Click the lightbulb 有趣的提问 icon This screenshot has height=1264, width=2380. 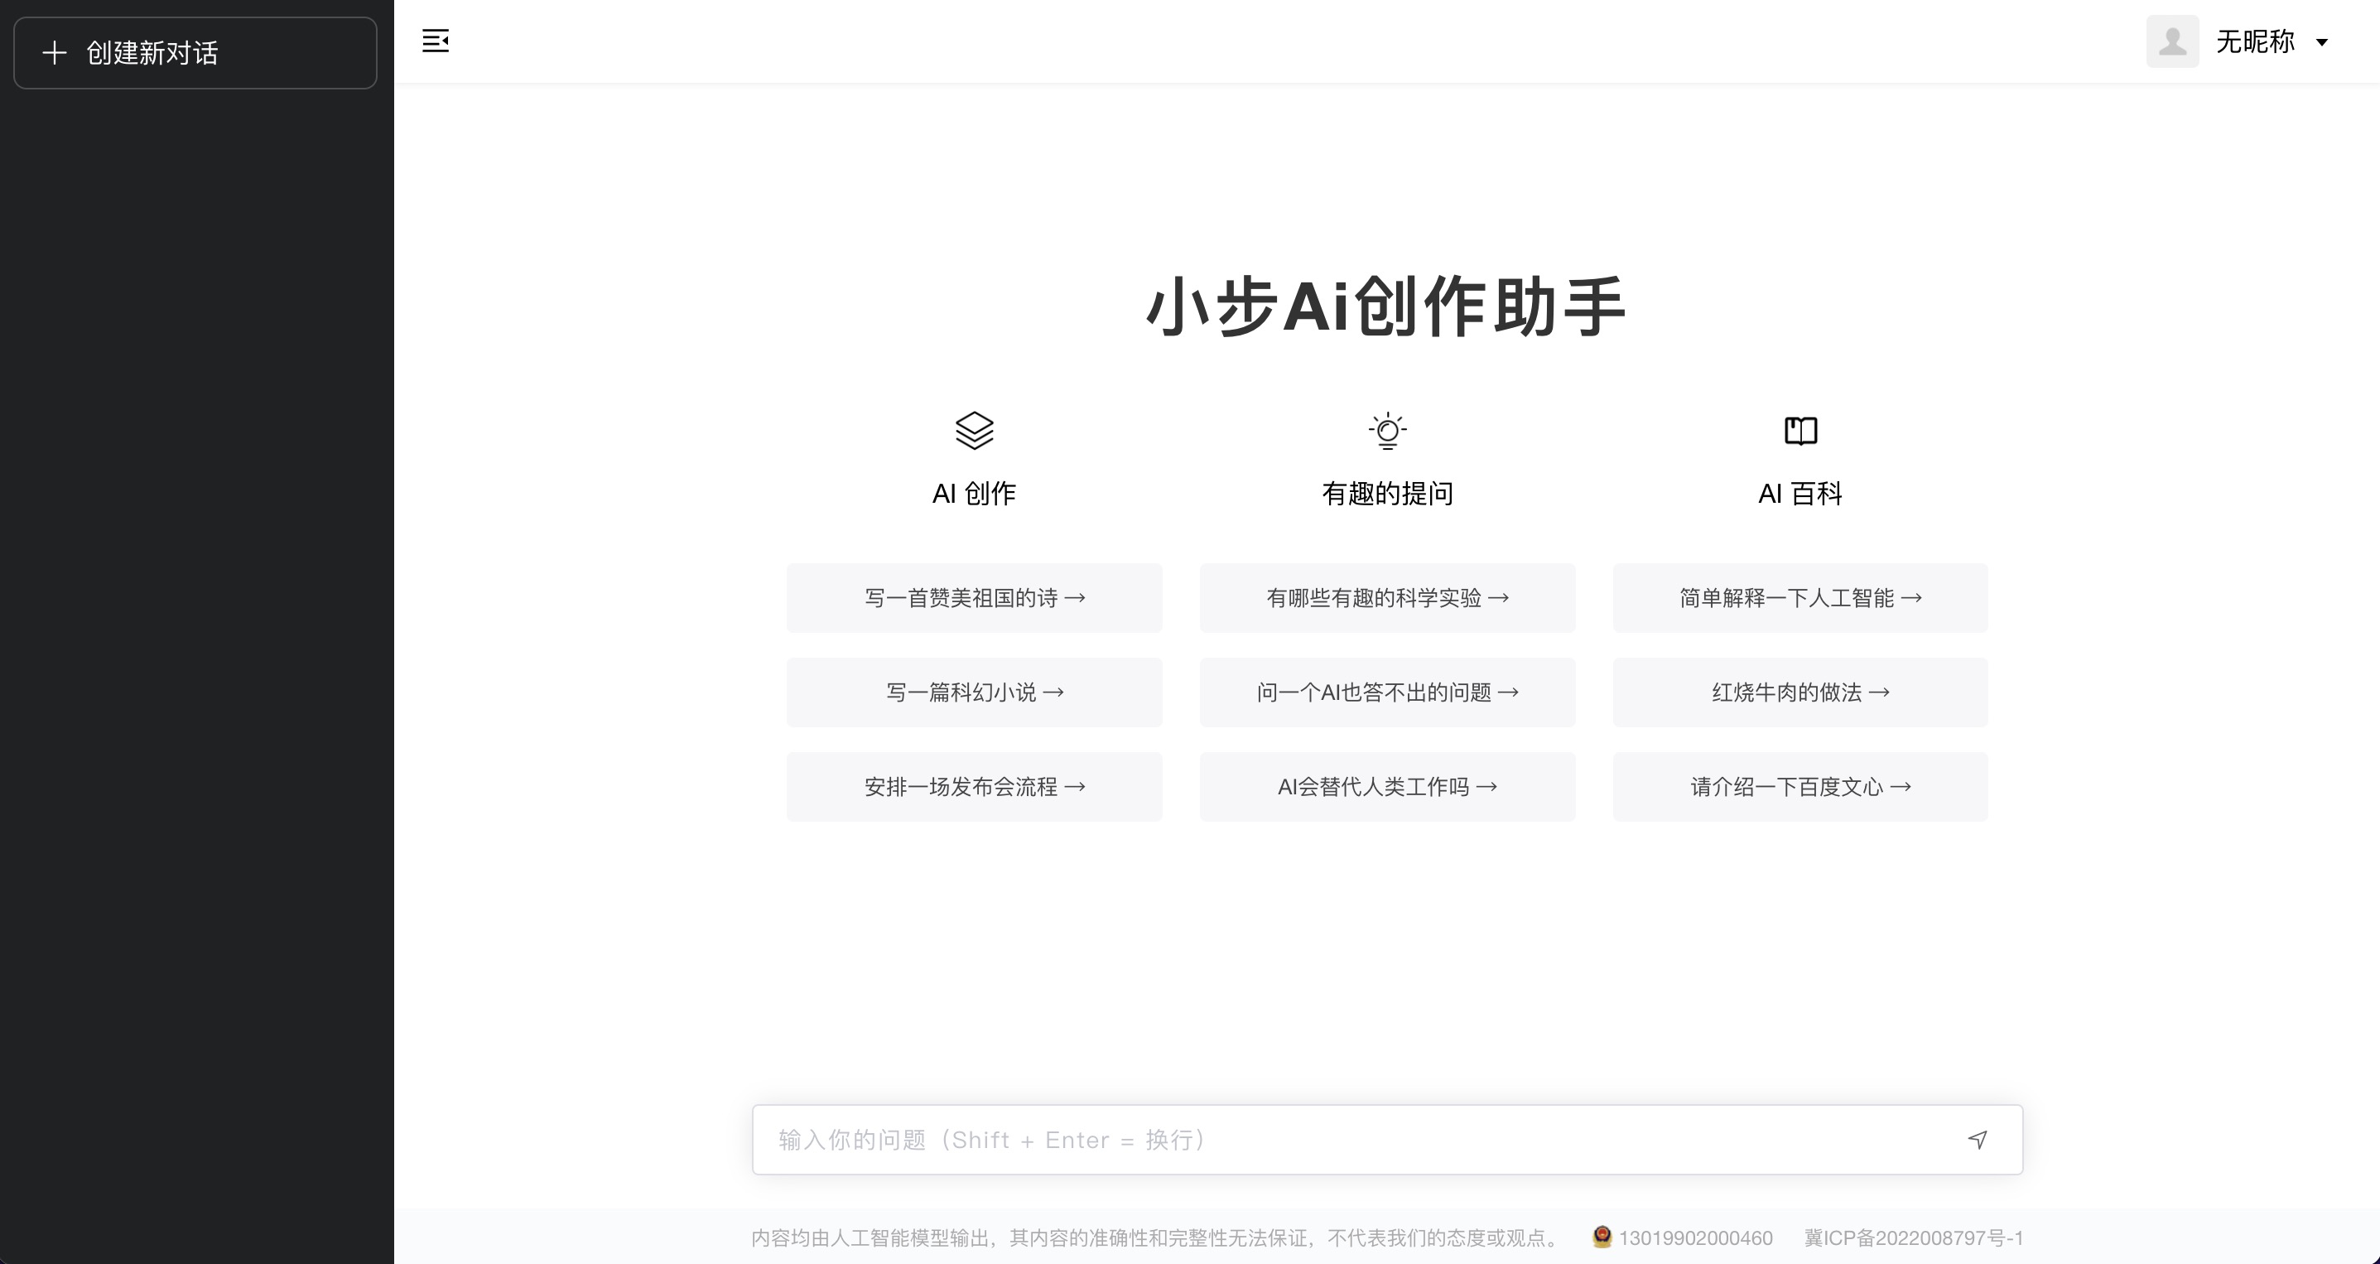tap(1387, 431)
